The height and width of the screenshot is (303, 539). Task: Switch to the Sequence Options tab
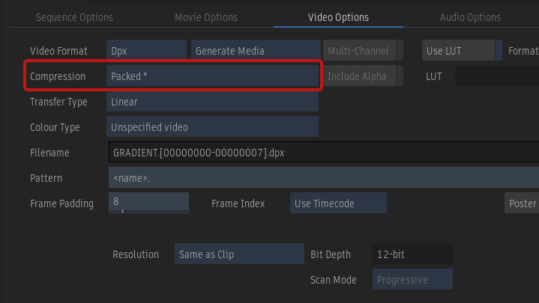tap(74, 16)
